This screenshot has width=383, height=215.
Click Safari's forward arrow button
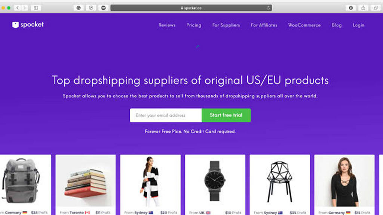pyautogui.click(x=24, y=8)
